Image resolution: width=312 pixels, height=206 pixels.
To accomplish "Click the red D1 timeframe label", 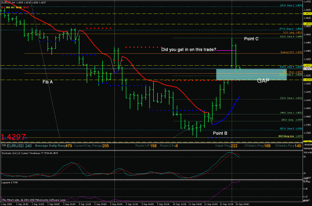I will [x=3, y=7].
